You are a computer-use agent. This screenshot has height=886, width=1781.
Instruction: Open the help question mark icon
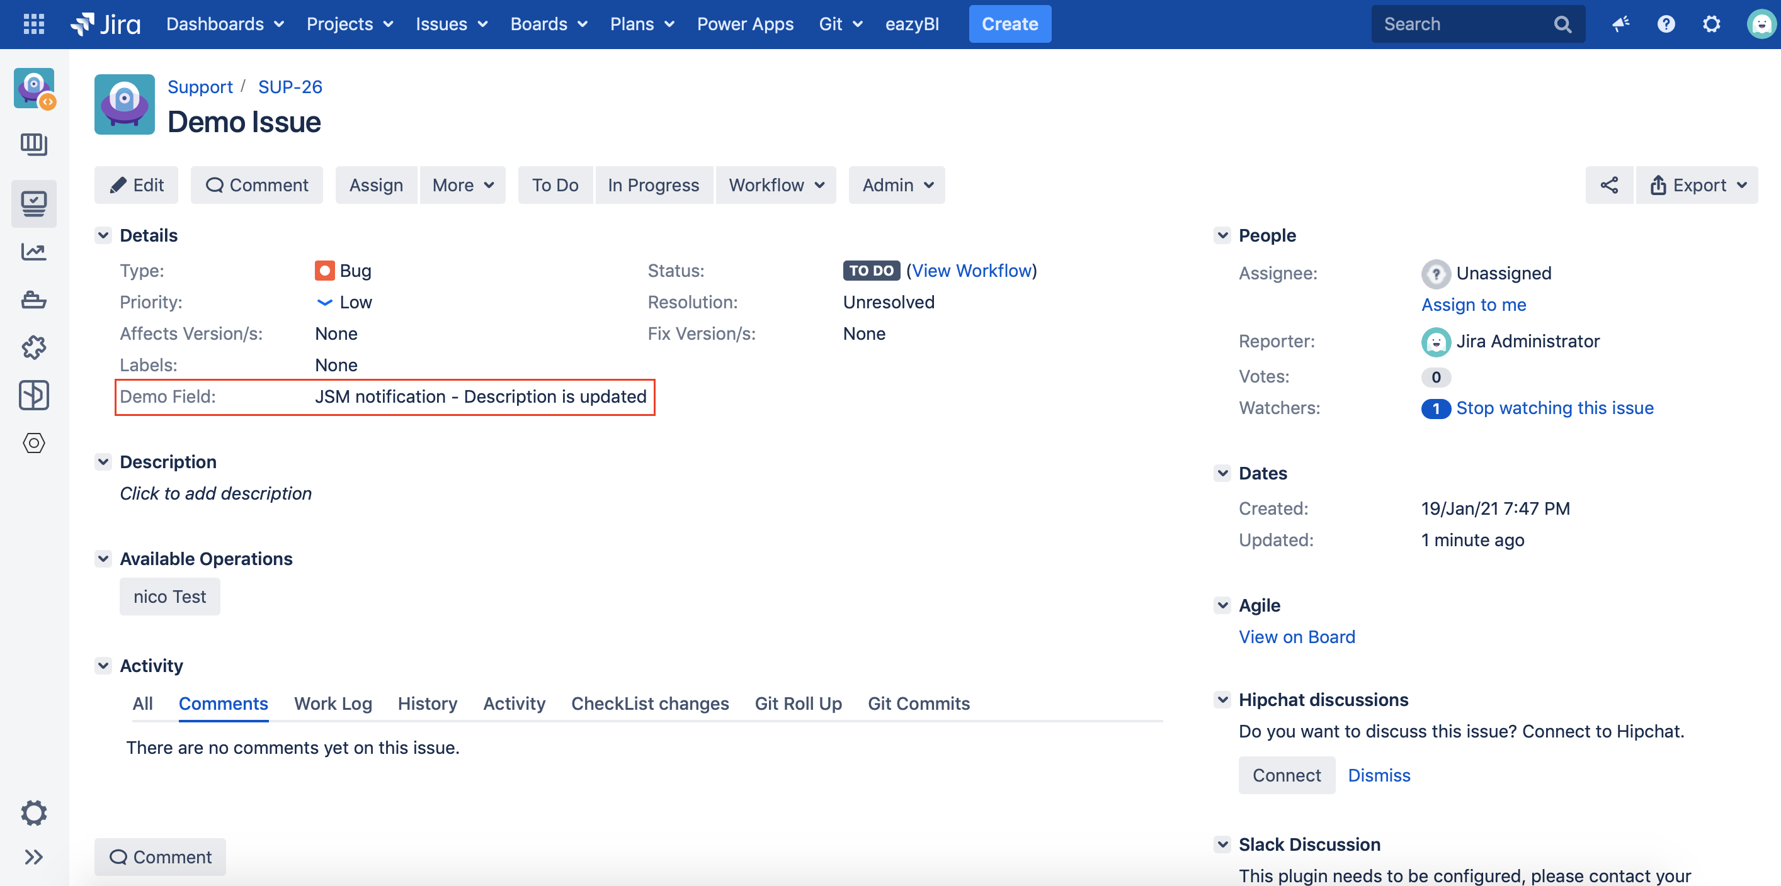point(1666,24)
